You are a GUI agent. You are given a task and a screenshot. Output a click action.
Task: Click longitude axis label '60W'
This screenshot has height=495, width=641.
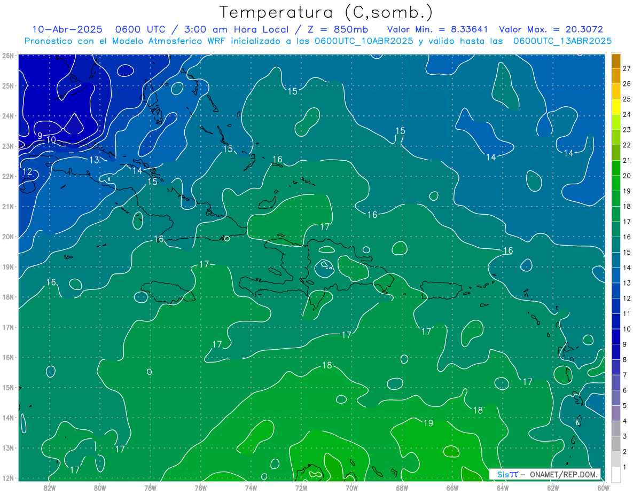tap(604, 488)
